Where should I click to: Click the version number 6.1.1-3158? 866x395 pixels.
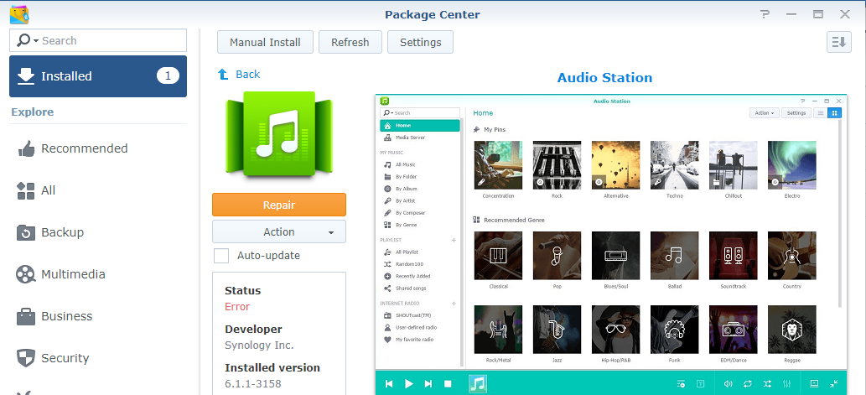point(253,383)
